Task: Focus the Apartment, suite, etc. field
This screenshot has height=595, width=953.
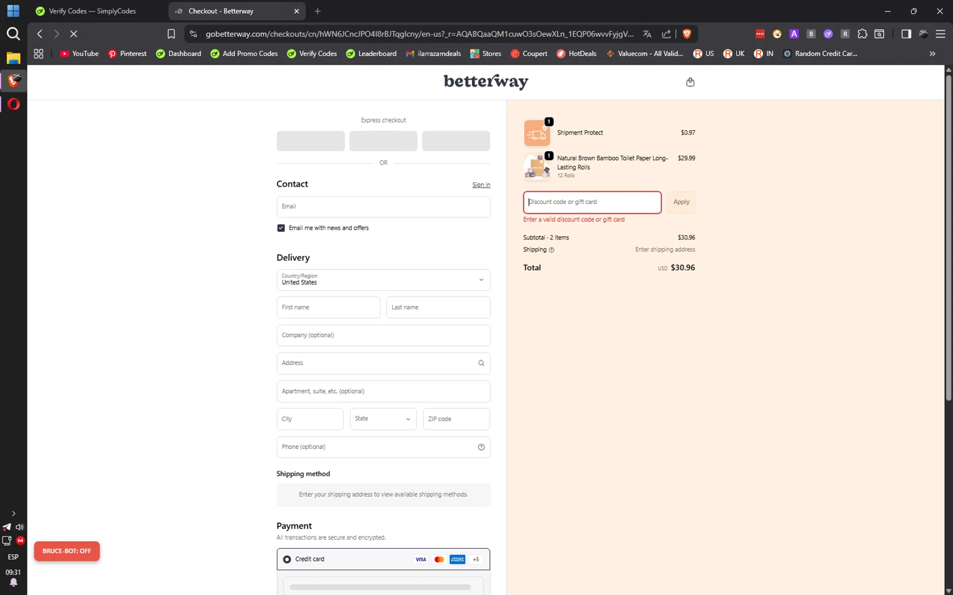Action: [383, 391]
